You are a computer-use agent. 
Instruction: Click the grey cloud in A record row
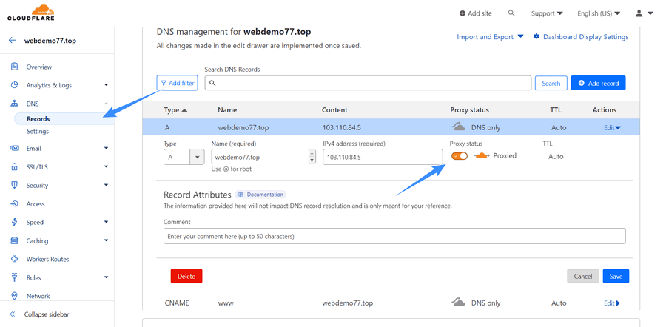458,127
